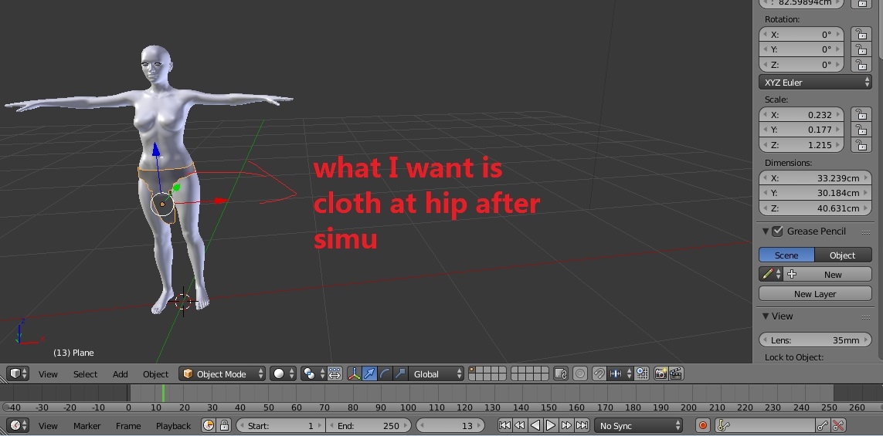This screenshot has height=436, width=883.
Task: Click the OpenGL render image camera icon
Action: point(661,373)
